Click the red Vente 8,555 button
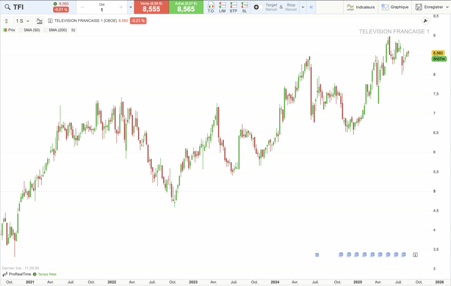Screen dimensions: 451x286 pyautogui.click(x=151, y=7)
